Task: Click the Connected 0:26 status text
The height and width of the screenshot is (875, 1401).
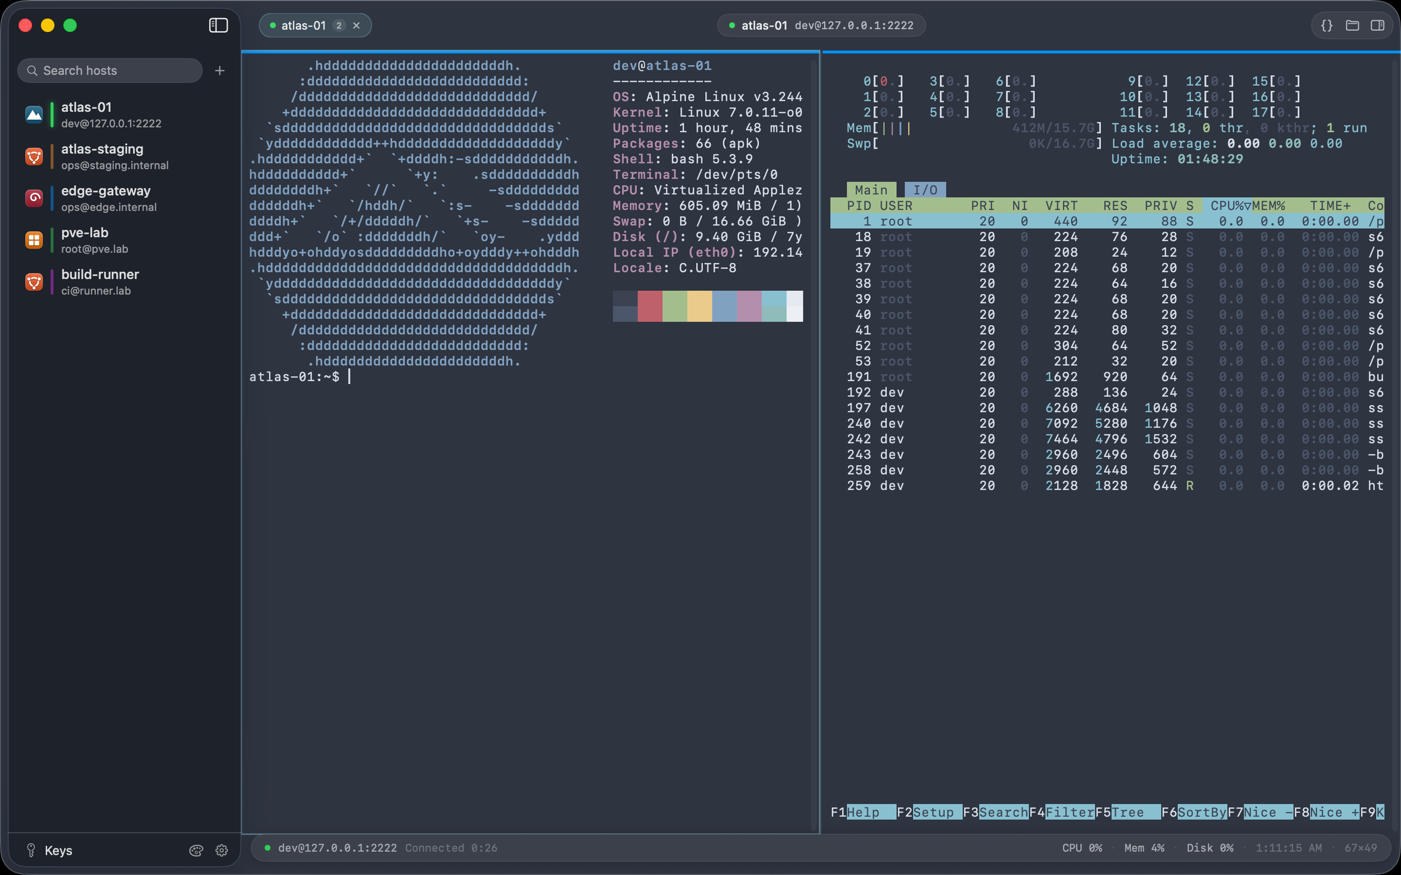Action: pyautogui.click(x=451, y=848)
